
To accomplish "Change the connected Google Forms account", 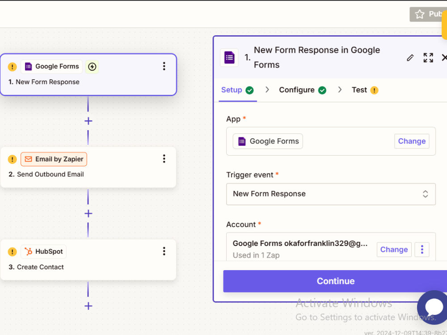I will tap(394, 250).
